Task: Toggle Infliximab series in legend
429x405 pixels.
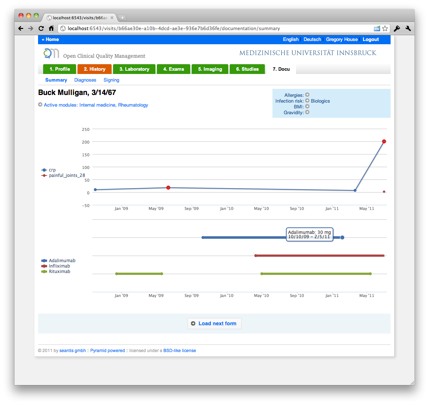Action: point(55,266)
